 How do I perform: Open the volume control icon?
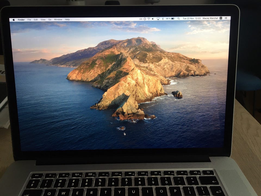point(153,19)
